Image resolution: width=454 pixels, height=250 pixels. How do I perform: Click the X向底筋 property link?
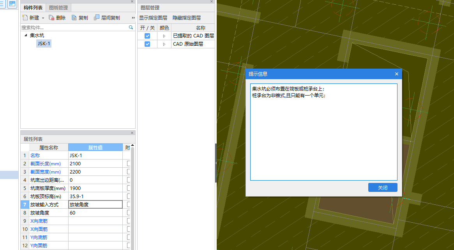(39, 221)
